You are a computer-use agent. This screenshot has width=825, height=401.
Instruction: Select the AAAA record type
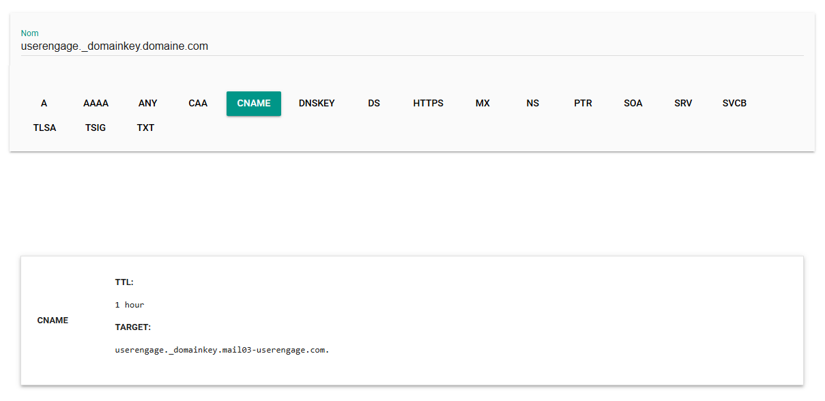pyautogui.click(x=96, y=104)
